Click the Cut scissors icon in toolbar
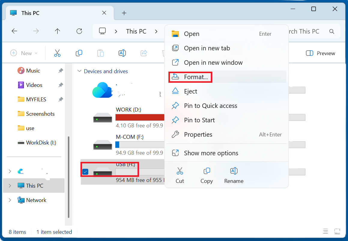The width and height of the screenshot is (348, 241). click(x=57, y=53)
